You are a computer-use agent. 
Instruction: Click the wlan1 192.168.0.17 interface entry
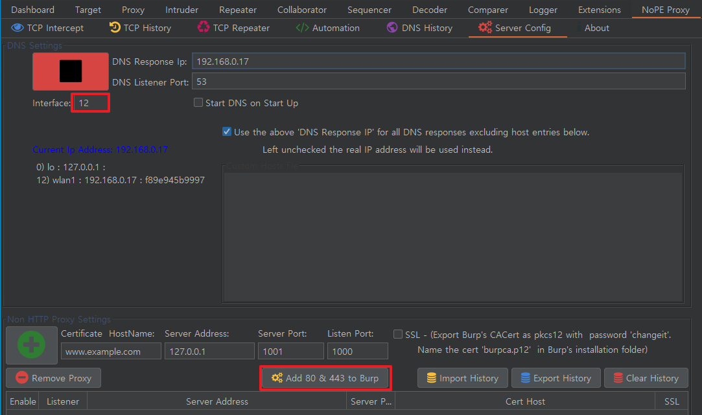(121, 180)
